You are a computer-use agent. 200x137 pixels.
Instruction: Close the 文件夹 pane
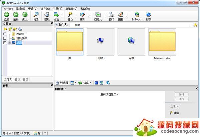(x=52, y=23)
